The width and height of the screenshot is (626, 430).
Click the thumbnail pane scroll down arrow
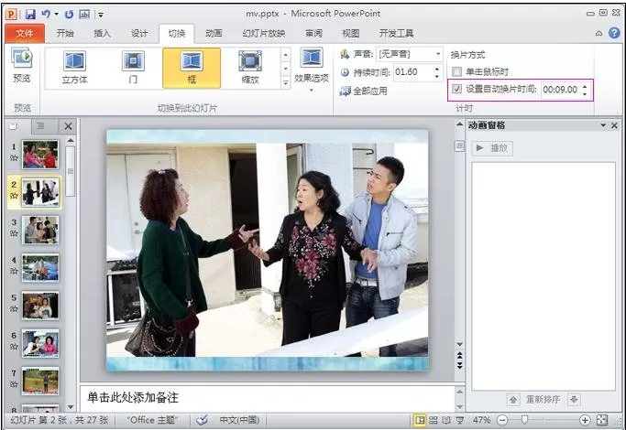71,407
